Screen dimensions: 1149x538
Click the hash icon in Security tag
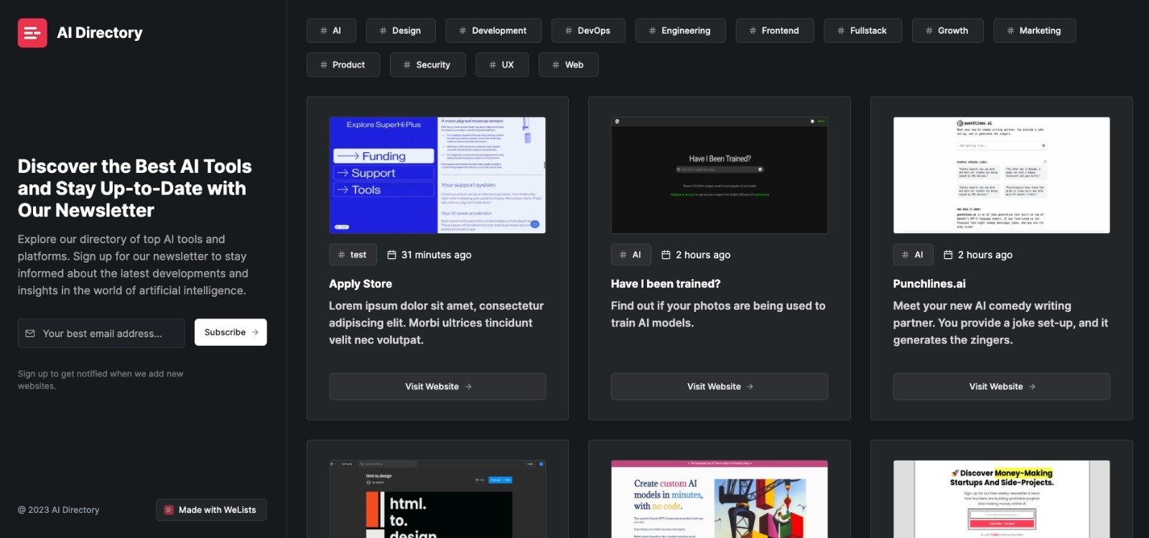click(407, 65)
